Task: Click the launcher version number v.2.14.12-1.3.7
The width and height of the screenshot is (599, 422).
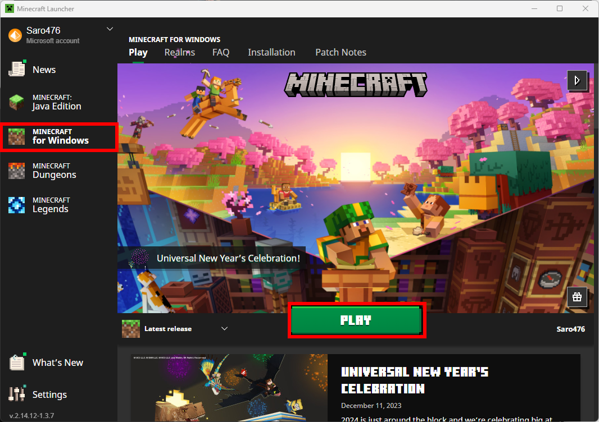Action: coord(31,415)
